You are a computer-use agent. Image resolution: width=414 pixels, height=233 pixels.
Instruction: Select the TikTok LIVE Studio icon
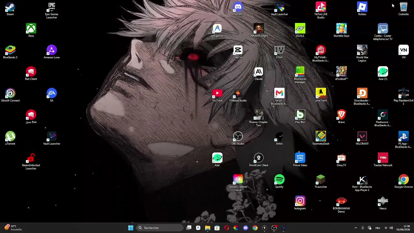pos(321,10)
